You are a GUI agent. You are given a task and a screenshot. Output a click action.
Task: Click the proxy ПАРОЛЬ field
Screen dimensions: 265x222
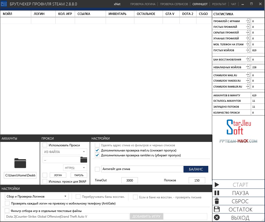(x=79, y=175)
